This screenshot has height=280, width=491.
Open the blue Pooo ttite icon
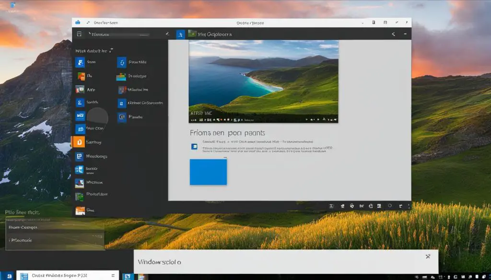coord(122,63)
